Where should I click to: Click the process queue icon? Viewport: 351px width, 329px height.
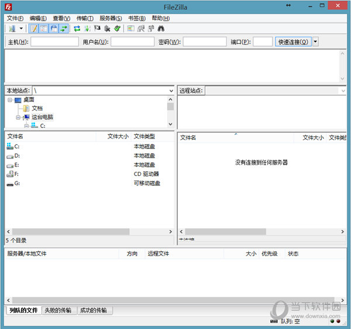(87, 29)
